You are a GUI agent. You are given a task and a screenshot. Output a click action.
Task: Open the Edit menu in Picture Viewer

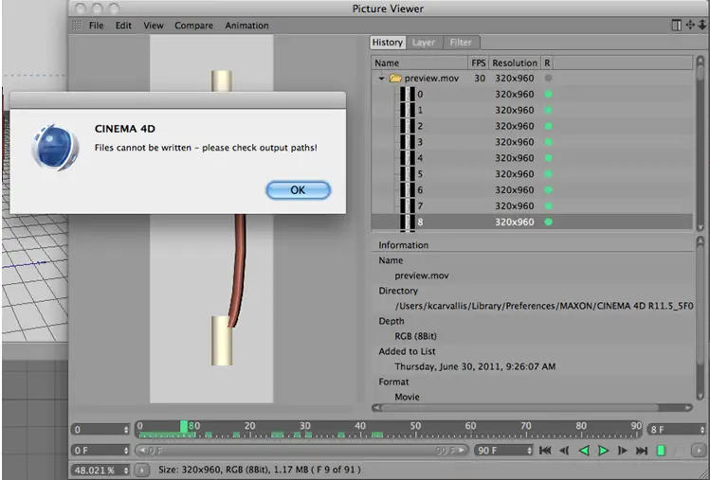click(123, 26)
